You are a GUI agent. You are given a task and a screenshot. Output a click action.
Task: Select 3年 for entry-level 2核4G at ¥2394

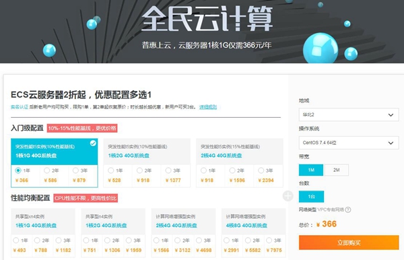click(261, 170)
